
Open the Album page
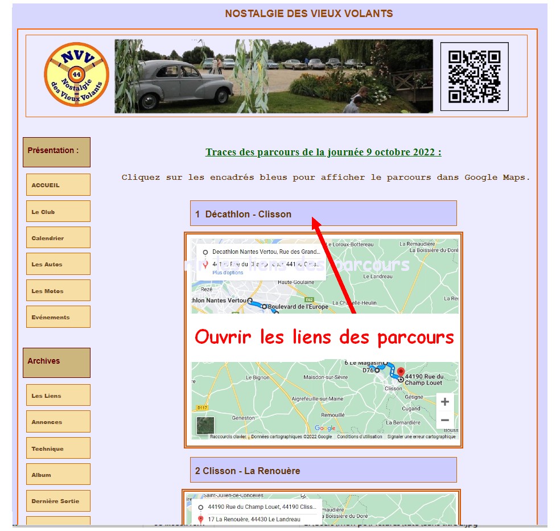(58, 474)
